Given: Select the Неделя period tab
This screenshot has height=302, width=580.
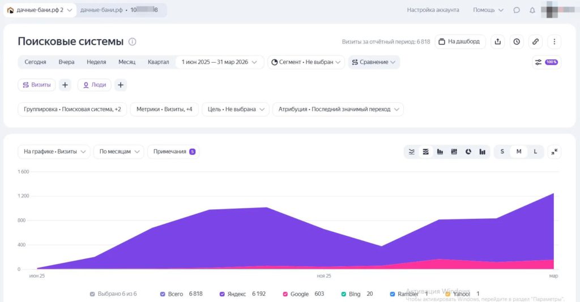Looking at the screenshot, I should coord(96,62).
